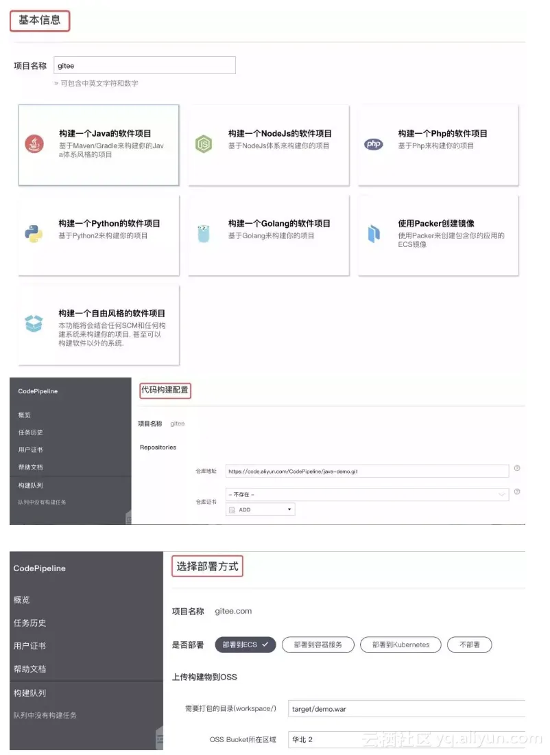Viewport: 550px width, 755px height.
Task: Click the Java logo icon
Action: (x=34, y=143)
